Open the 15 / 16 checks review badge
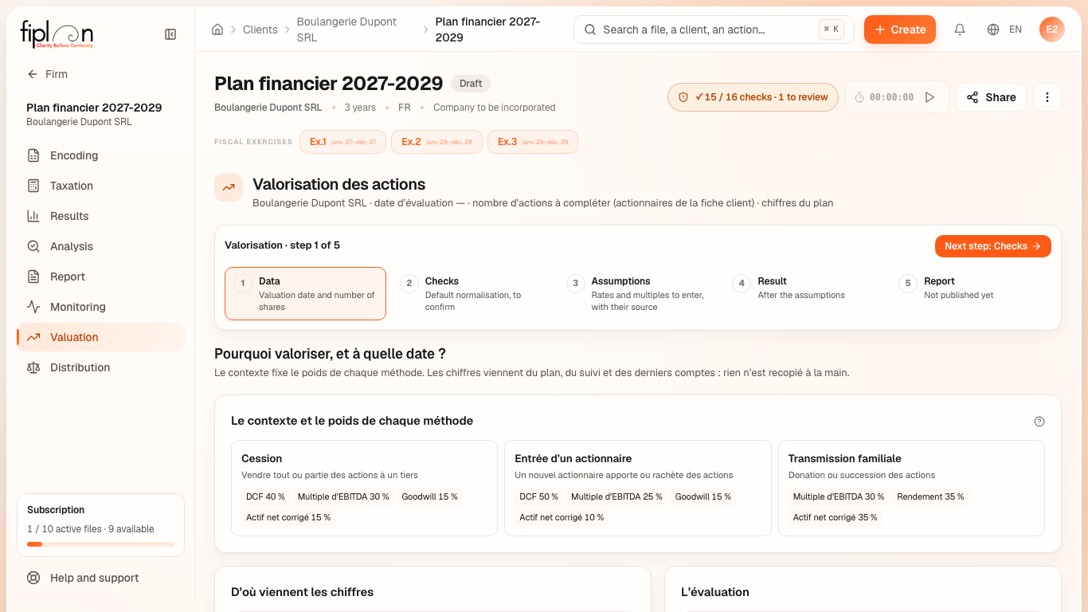The height and width of the screenshot is (612, 1088). coord(753,97)
